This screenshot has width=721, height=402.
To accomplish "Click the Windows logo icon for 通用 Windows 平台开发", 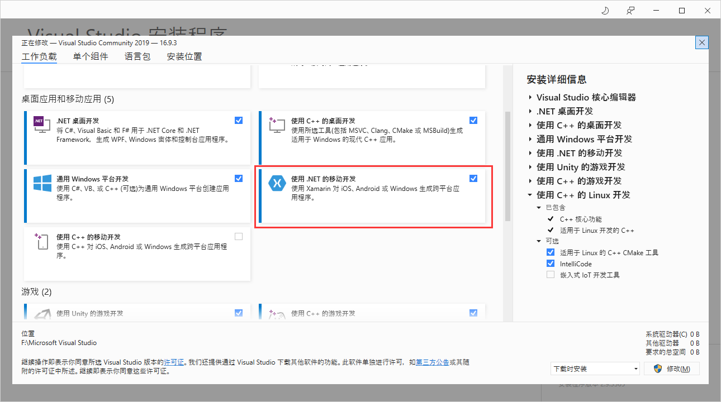I will click(x=42, y=183).
